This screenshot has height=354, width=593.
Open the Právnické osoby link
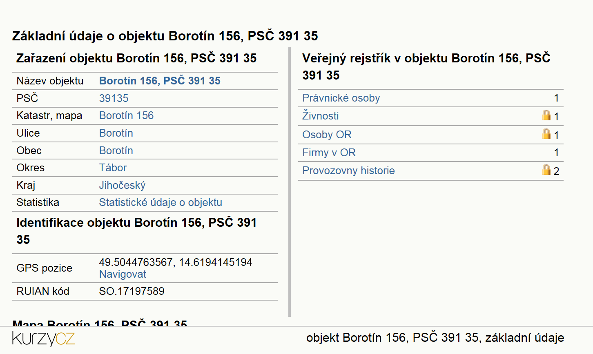tap(341, 98)
